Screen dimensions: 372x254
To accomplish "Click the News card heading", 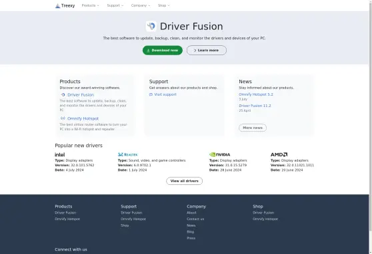I will 245,81.
